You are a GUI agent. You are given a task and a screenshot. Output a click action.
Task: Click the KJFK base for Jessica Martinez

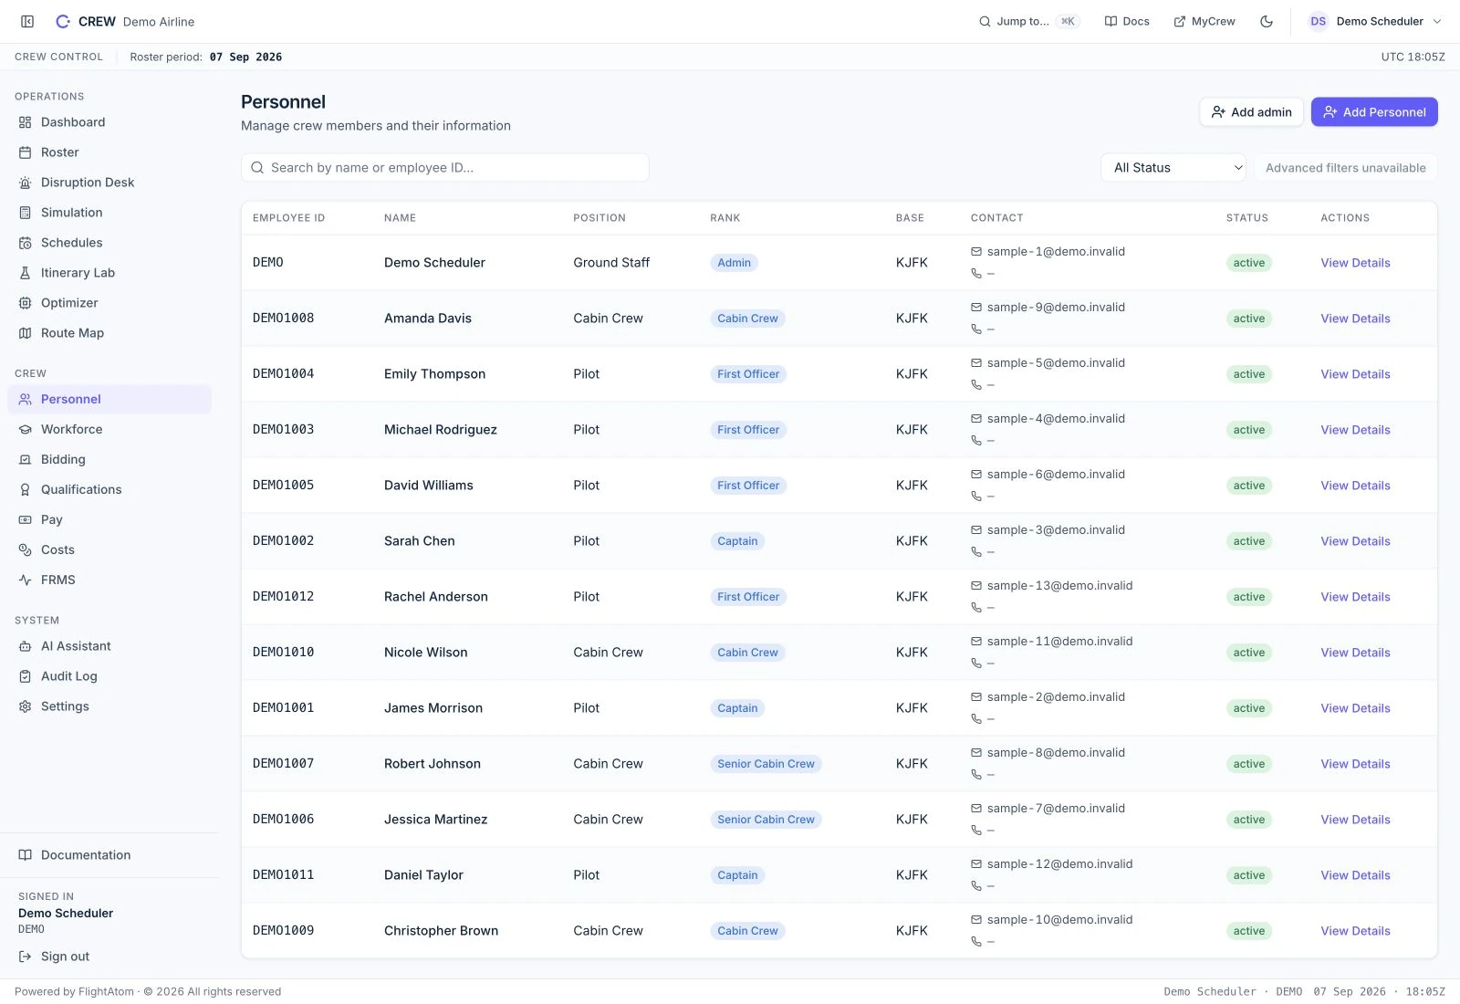(912, 820)
